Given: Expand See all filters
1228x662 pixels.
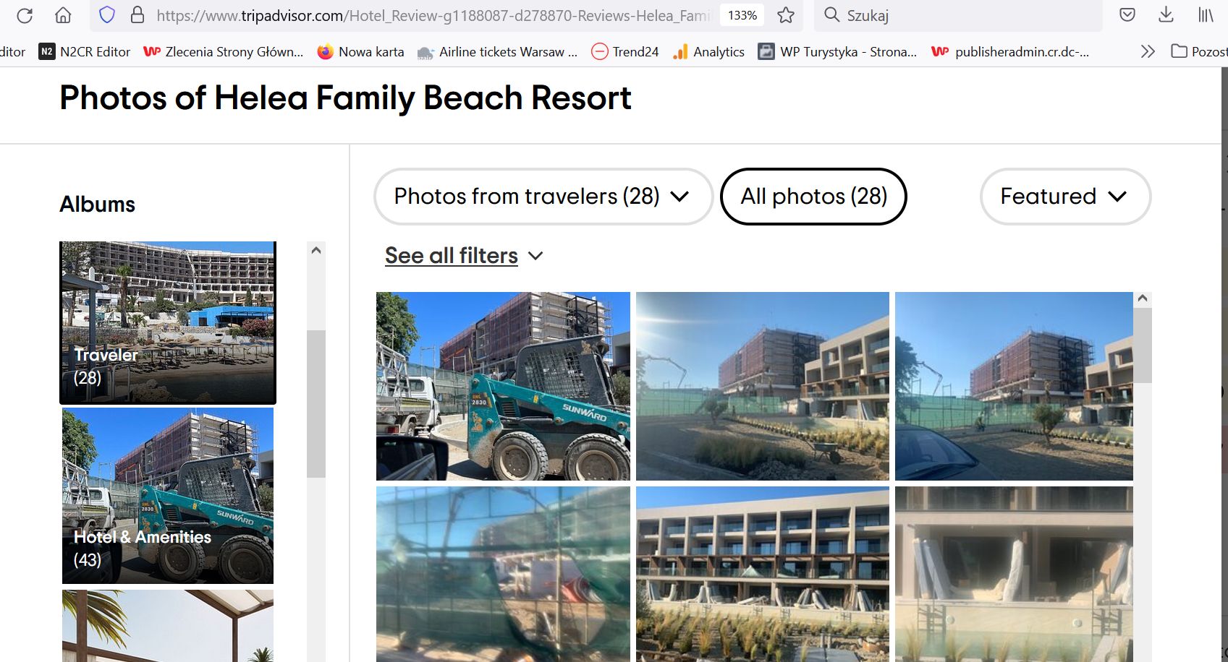Looking at the screenshot, I should 463,256.
